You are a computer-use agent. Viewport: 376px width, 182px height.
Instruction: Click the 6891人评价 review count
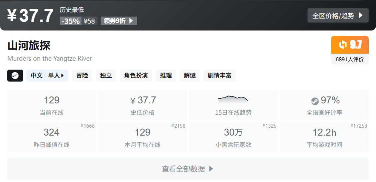click(350, 59)
